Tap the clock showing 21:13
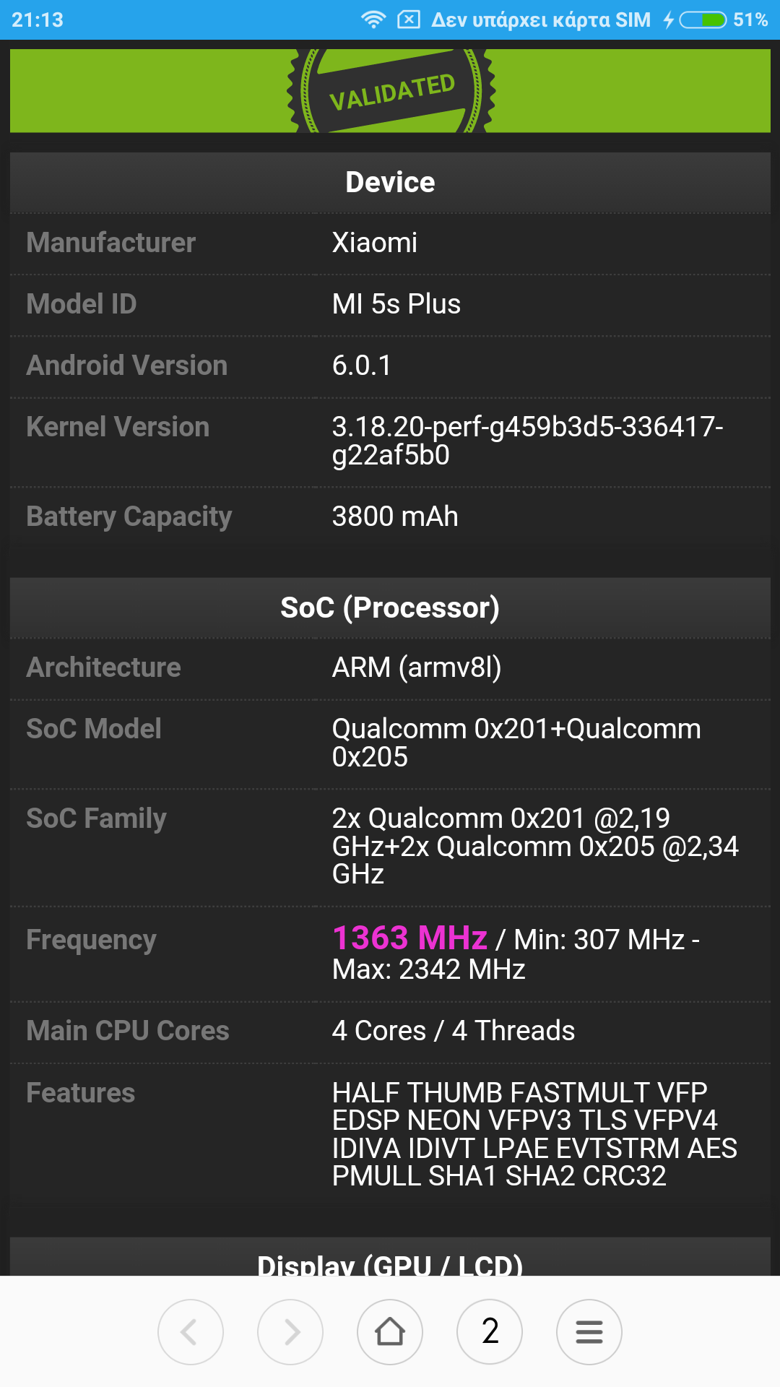The width and height of the screenshot is (780, 1387). click(x=38, y=20)
